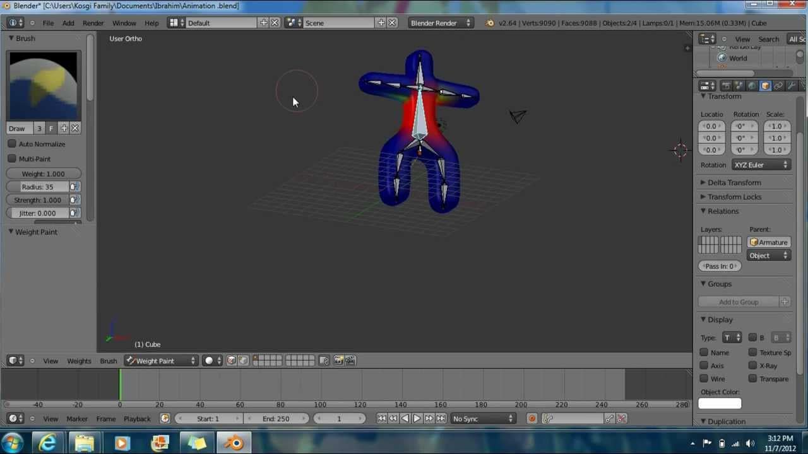808x454 pixels.
Task: Add a new brush with plus icon
Action: 64,129
